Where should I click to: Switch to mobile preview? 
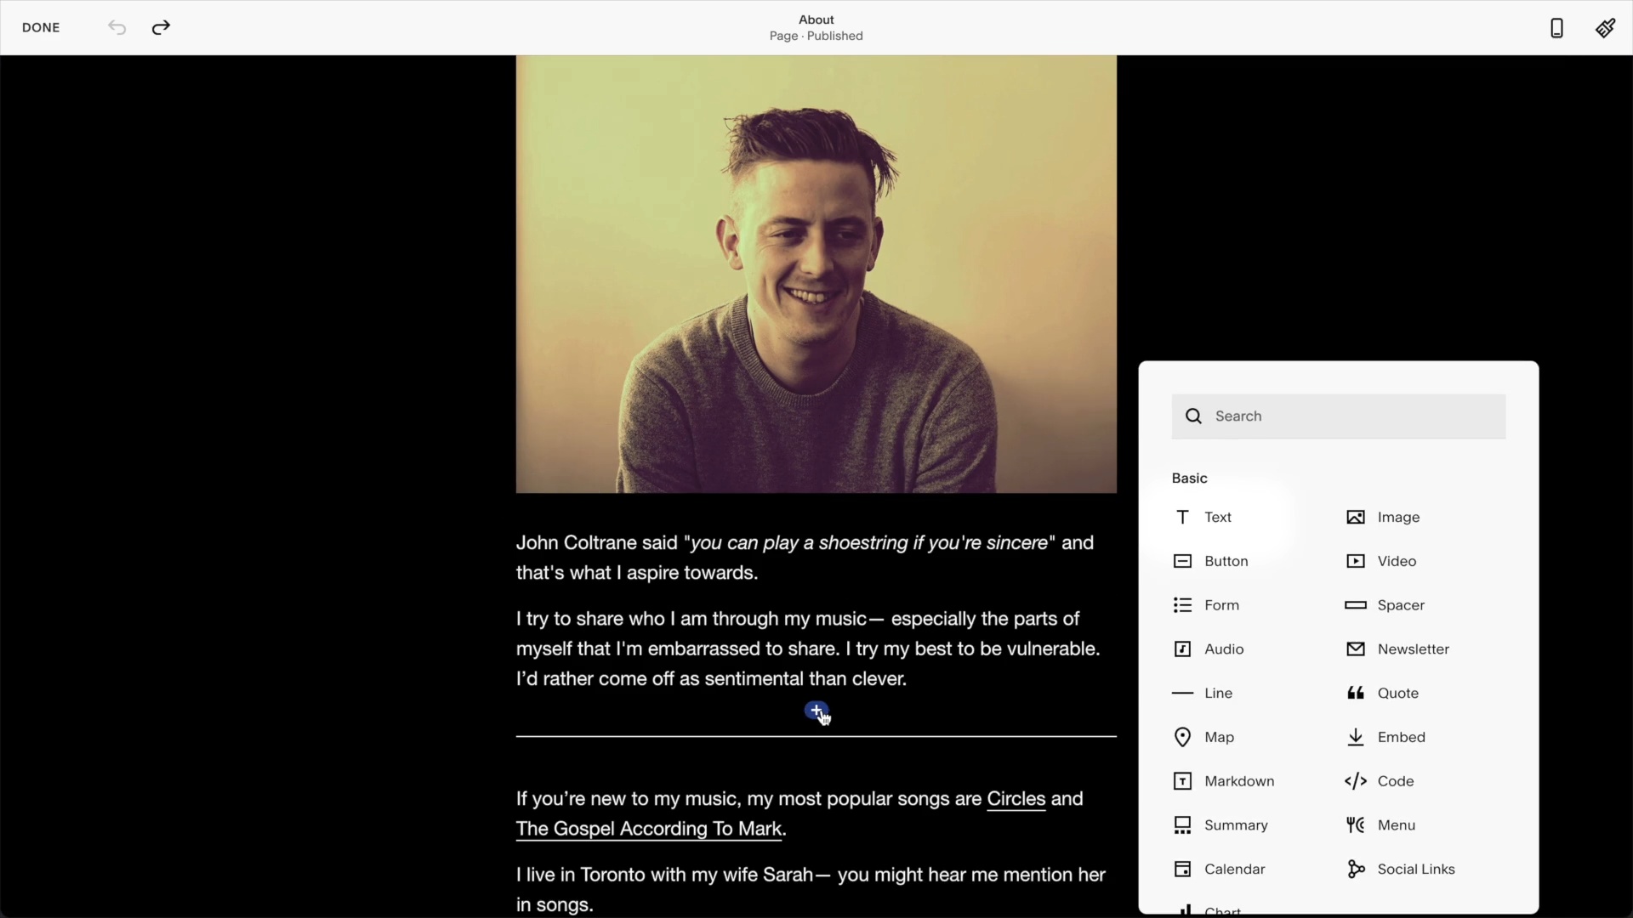click(x=1556, y=27)
